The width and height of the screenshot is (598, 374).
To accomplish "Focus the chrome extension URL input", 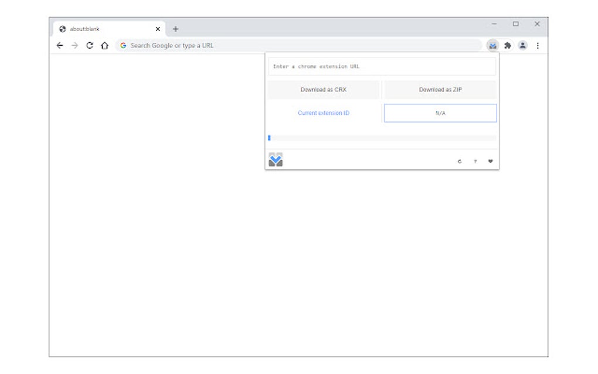I will [x=382, y=66].
